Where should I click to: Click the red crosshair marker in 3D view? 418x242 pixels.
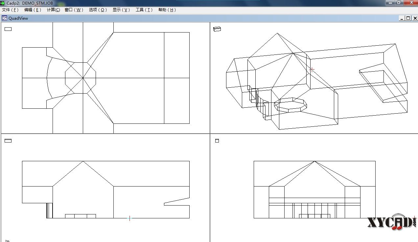pos(312,70)
